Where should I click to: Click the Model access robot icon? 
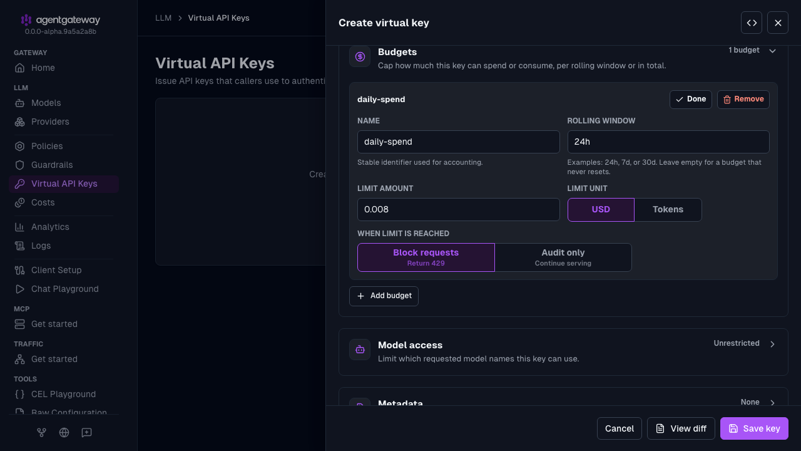(360, 350)
